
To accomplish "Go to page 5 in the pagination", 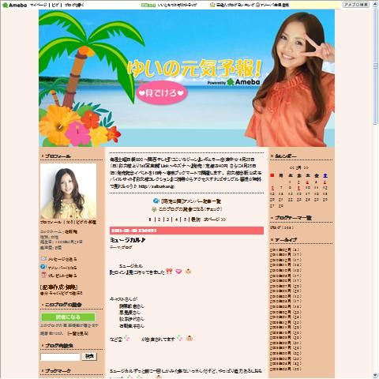I will coord(185,220).
